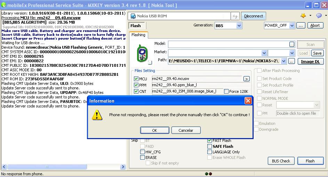Click the log horizontal scrollbar thumb

[x=47, y=167]
